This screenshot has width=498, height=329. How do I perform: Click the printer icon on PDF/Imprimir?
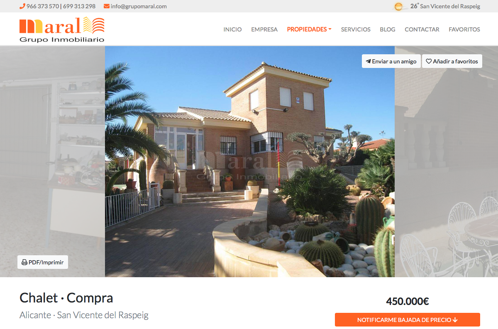(24, 262)
